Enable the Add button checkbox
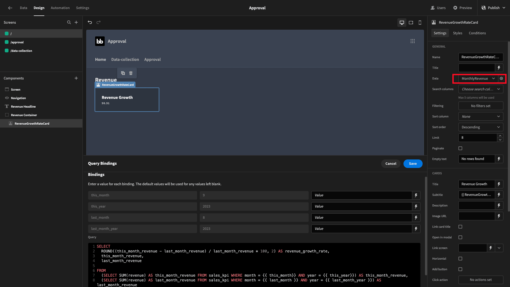 460,269
